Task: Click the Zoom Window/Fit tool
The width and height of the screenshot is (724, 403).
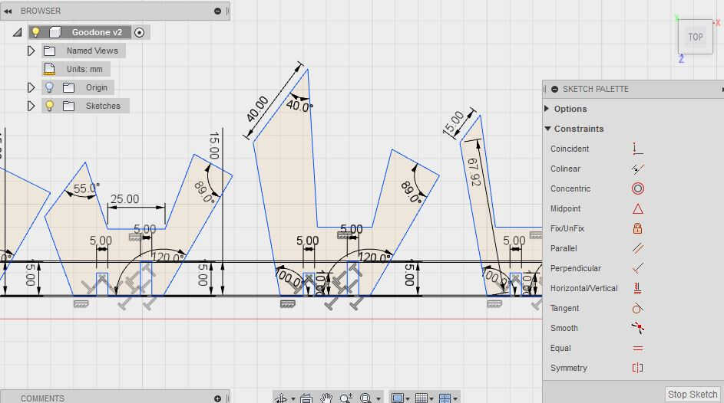Action: (x=365, y=398)
